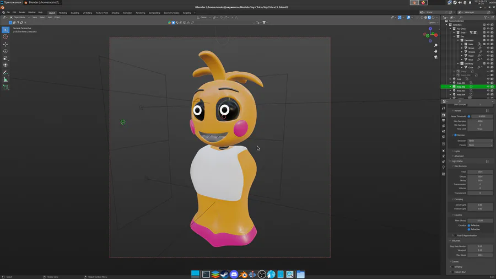Toggle the Refractive caustics checkbox
496x279 pixels.
pyautogui.click(x=469, y=229)
